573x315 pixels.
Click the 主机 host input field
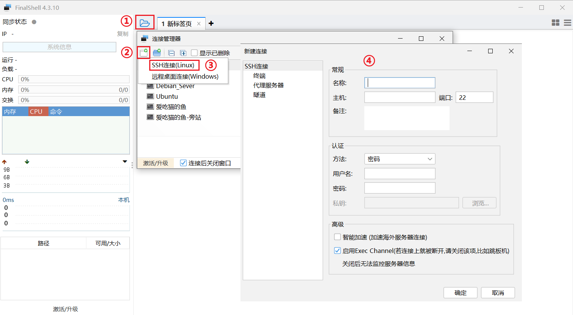coord(400,98)
